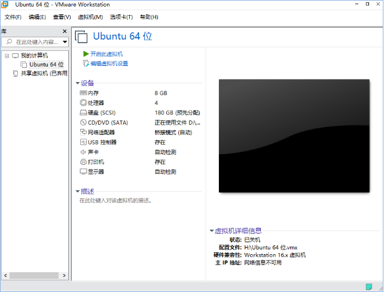Click the 已关机 status text

coord(252,240)
